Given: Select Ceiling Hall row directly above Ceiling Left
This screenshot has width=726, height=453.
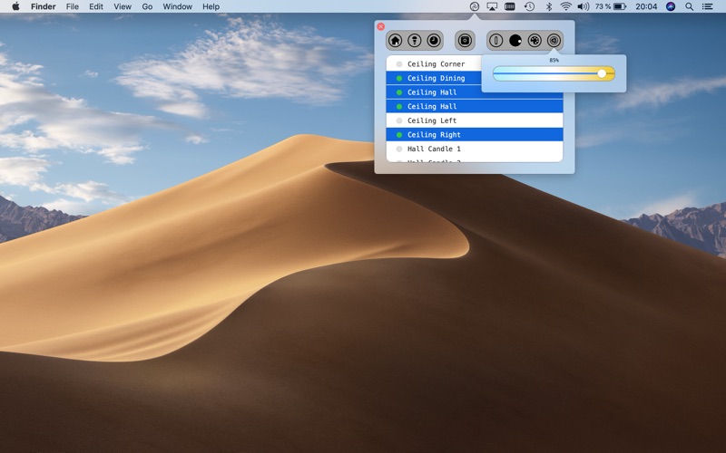Looking at the screenshot, I should [475, 106].
